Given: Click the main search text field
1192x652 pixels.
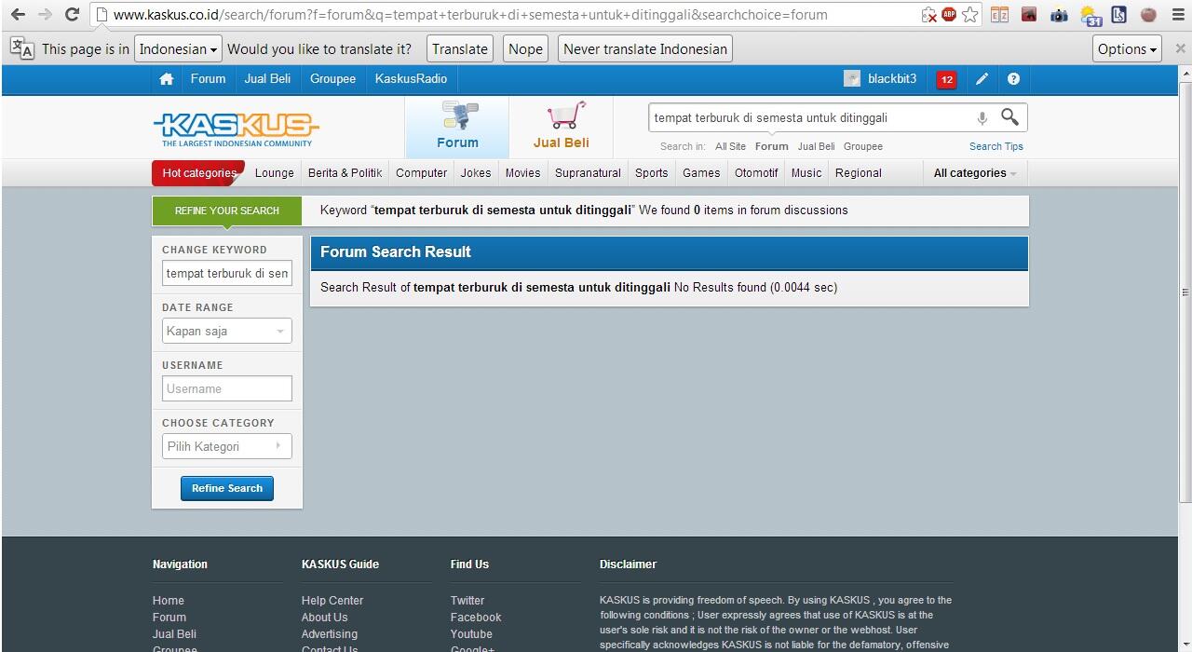Looking at the screenshot, I should click(808, 118).
